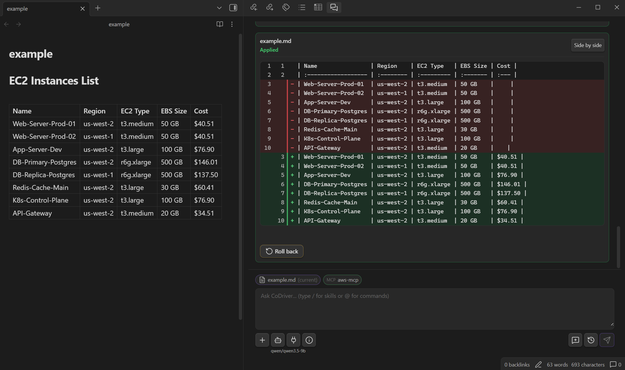Open the MCP plug connections icon
625x370 pixels.
(293, 340)
